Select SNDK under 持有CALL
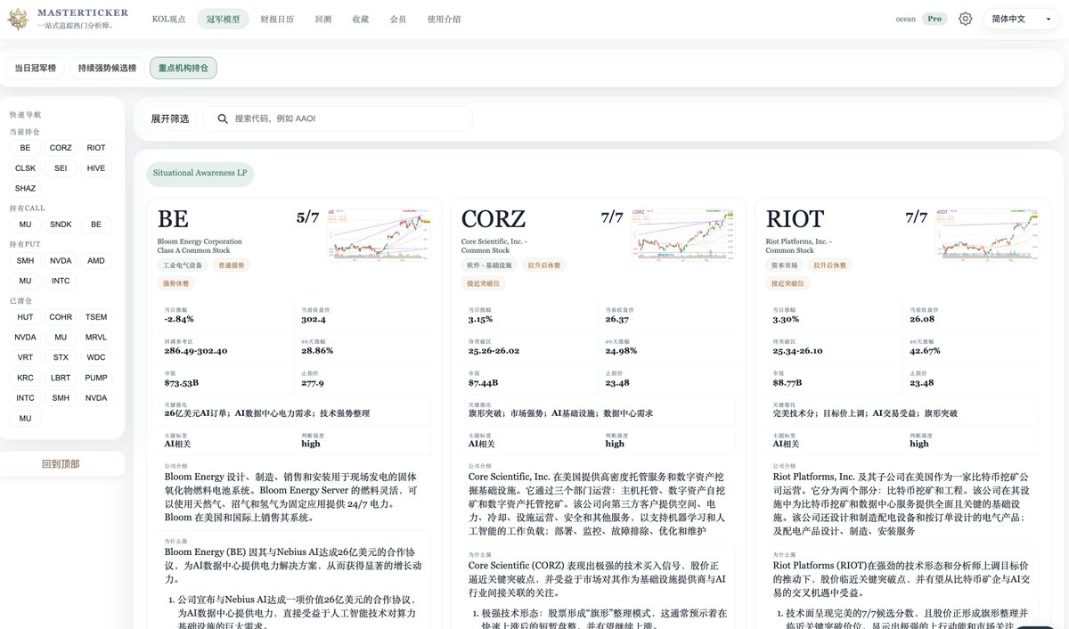This screenshot has width=1069, height=629. 61,225
